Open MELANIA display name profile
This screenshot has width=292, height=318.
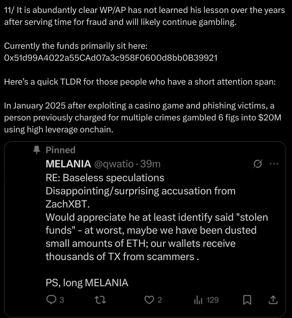click(68, 164)
